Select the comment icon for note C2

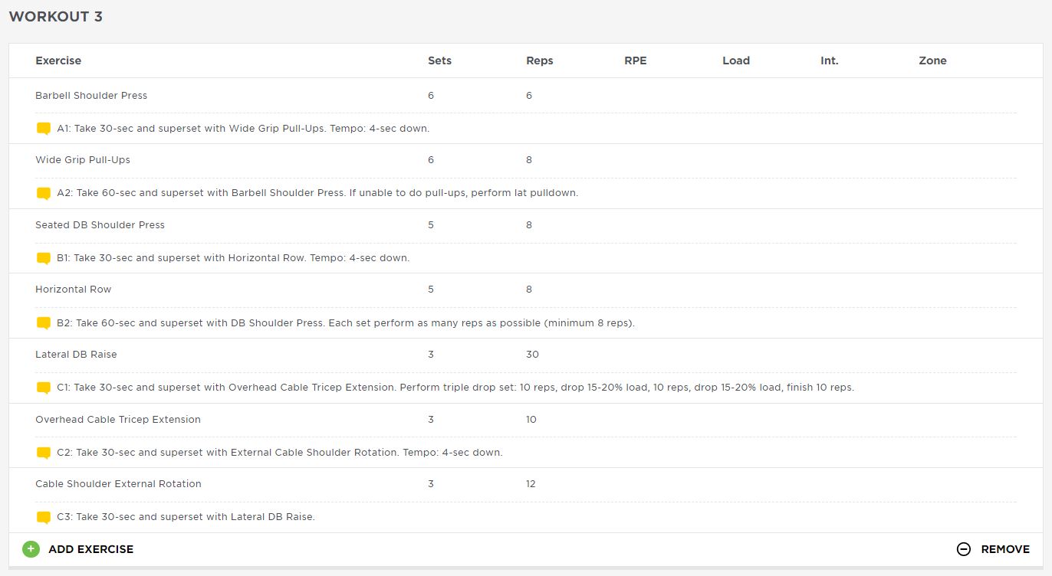(x=44, y=453)
